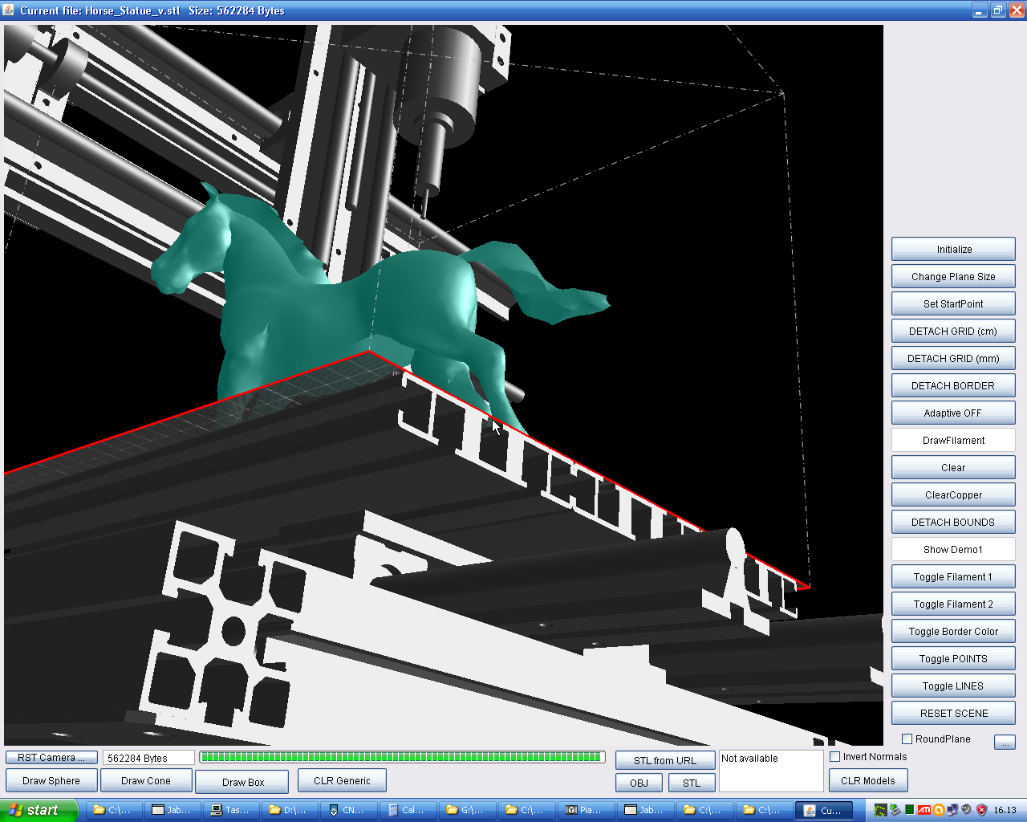The image size is (1027, 822).
Task: Click the red shield tray icon
Action: [981, 810]
